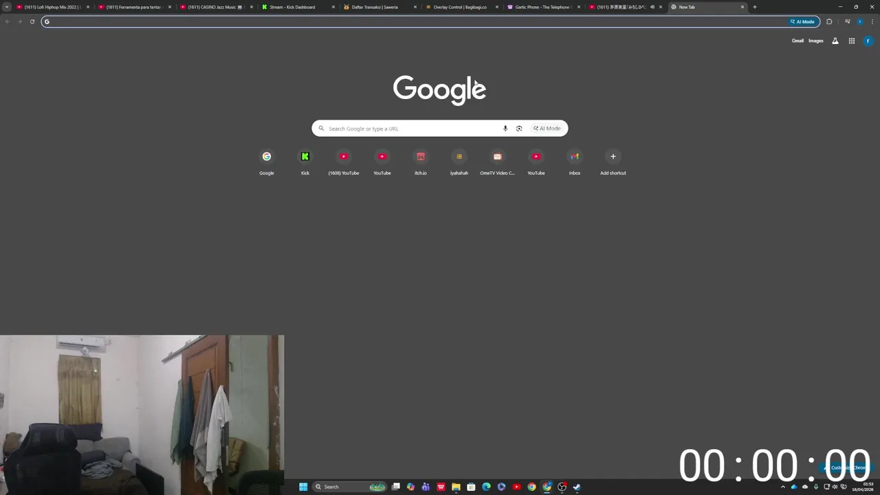Click AI Mode button in search box
The image size is (880, 495).
click(x=547, y=129)
